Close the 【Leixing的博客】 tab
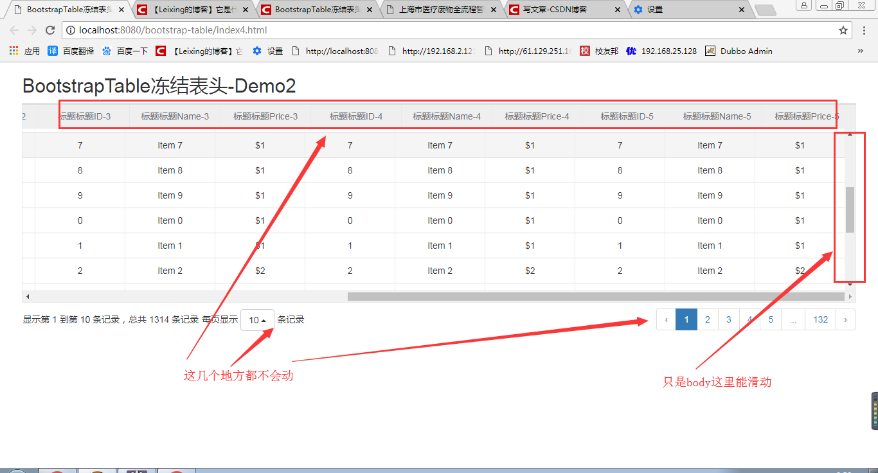Screen dimensions: 878x473 [246, 10]
